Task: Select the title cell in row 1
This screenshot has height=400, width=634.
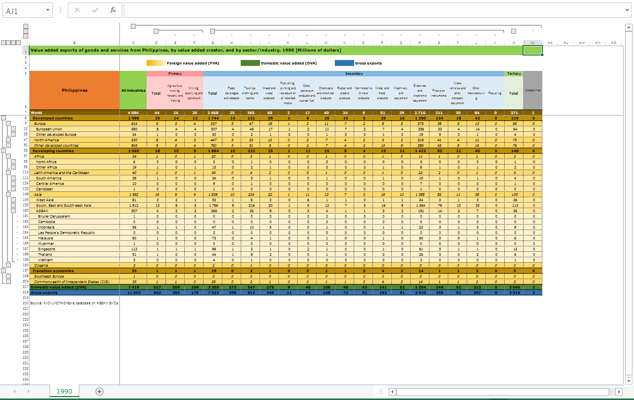Action: tap(276, 50)
